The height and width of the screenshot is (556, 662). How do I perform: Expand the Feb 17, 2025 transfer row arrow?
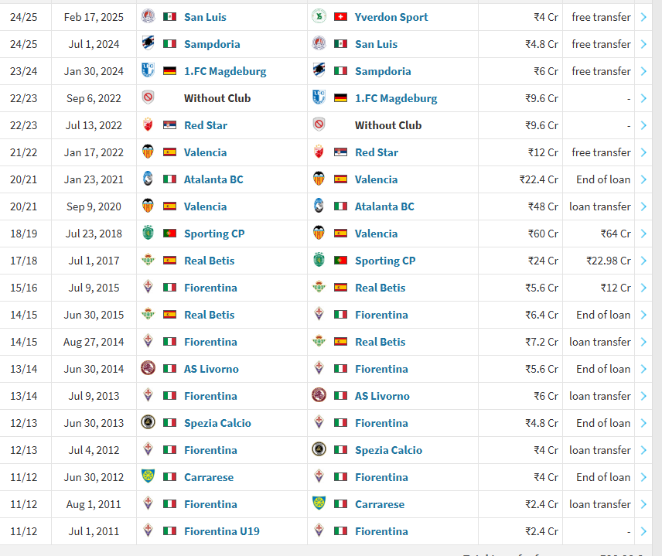coord(643,17)
